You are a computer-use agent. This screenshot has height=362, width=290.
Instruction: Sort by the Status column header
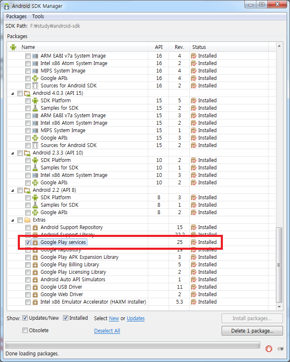(x=229, y=47)
